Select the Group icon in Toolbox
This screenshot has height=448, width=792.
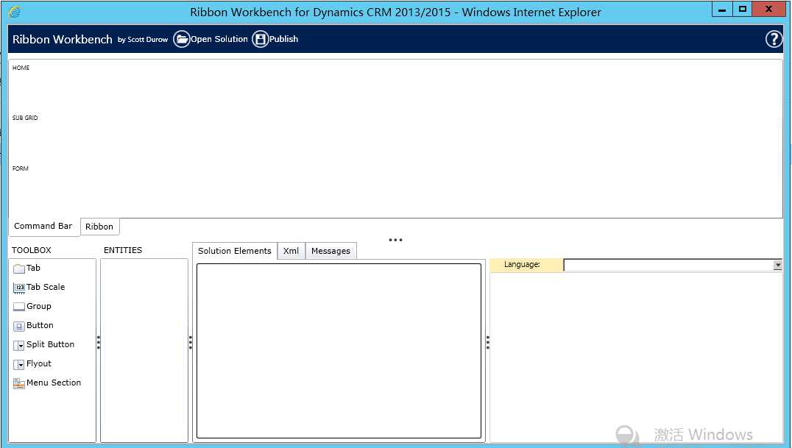point(18,307)
